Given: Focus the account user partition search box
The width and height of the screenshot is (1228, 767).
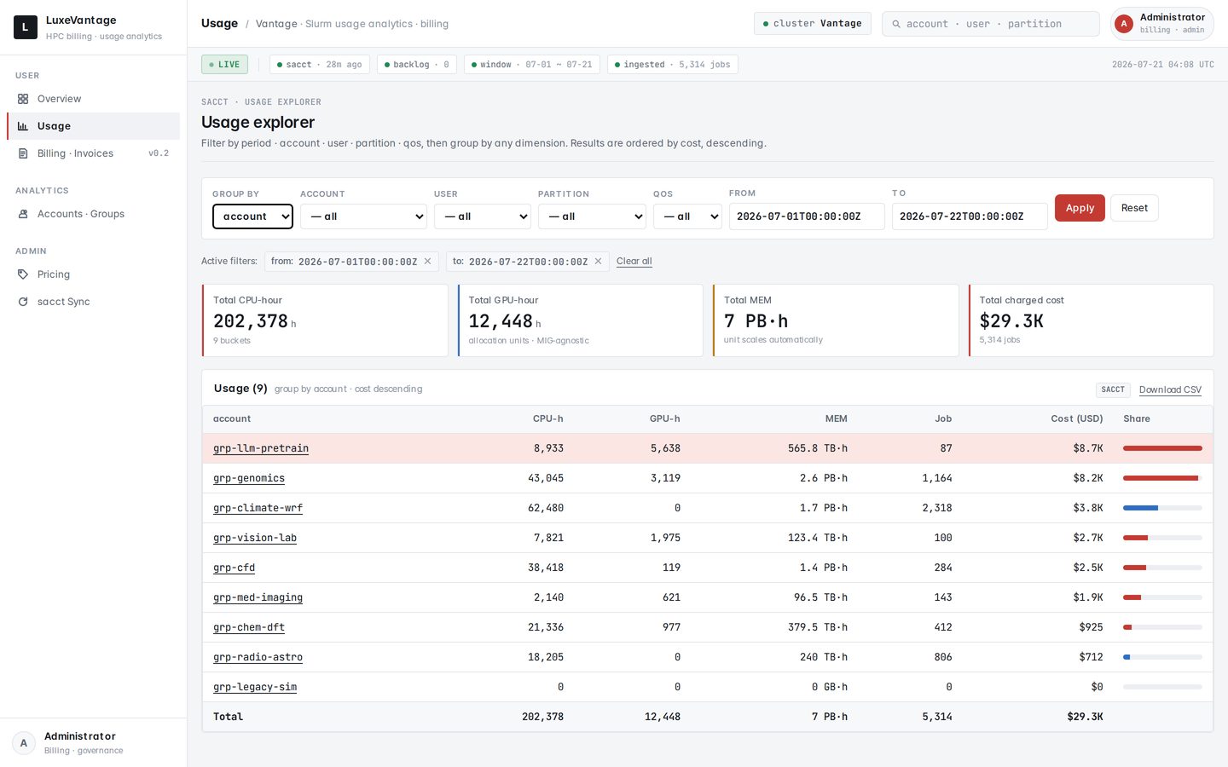Looking at the screenshot, I should point(991,24).
